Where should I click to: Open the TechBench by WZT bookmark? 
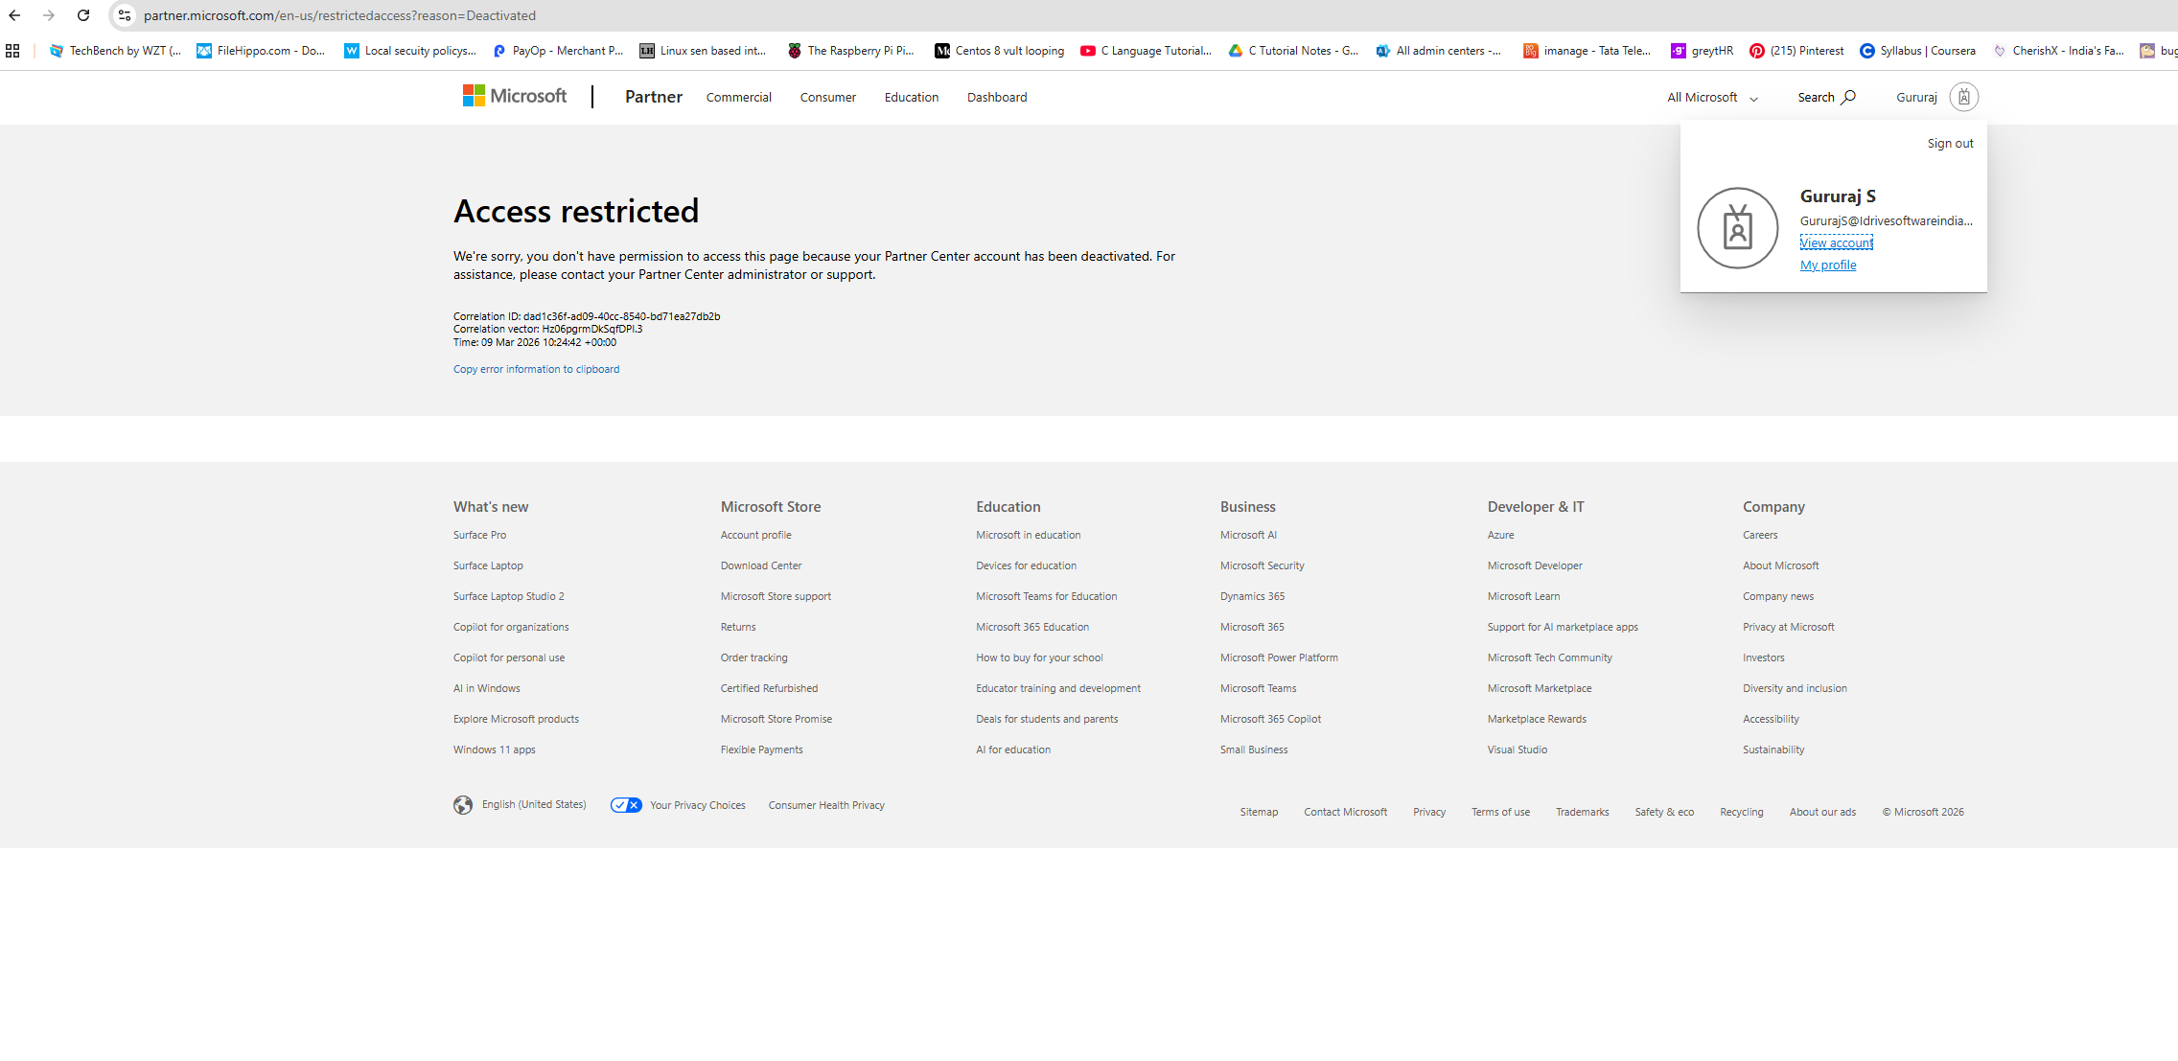coord(115,51)
